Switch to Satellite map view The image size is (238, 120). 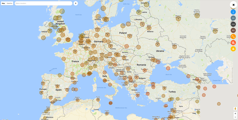(10, 3)
